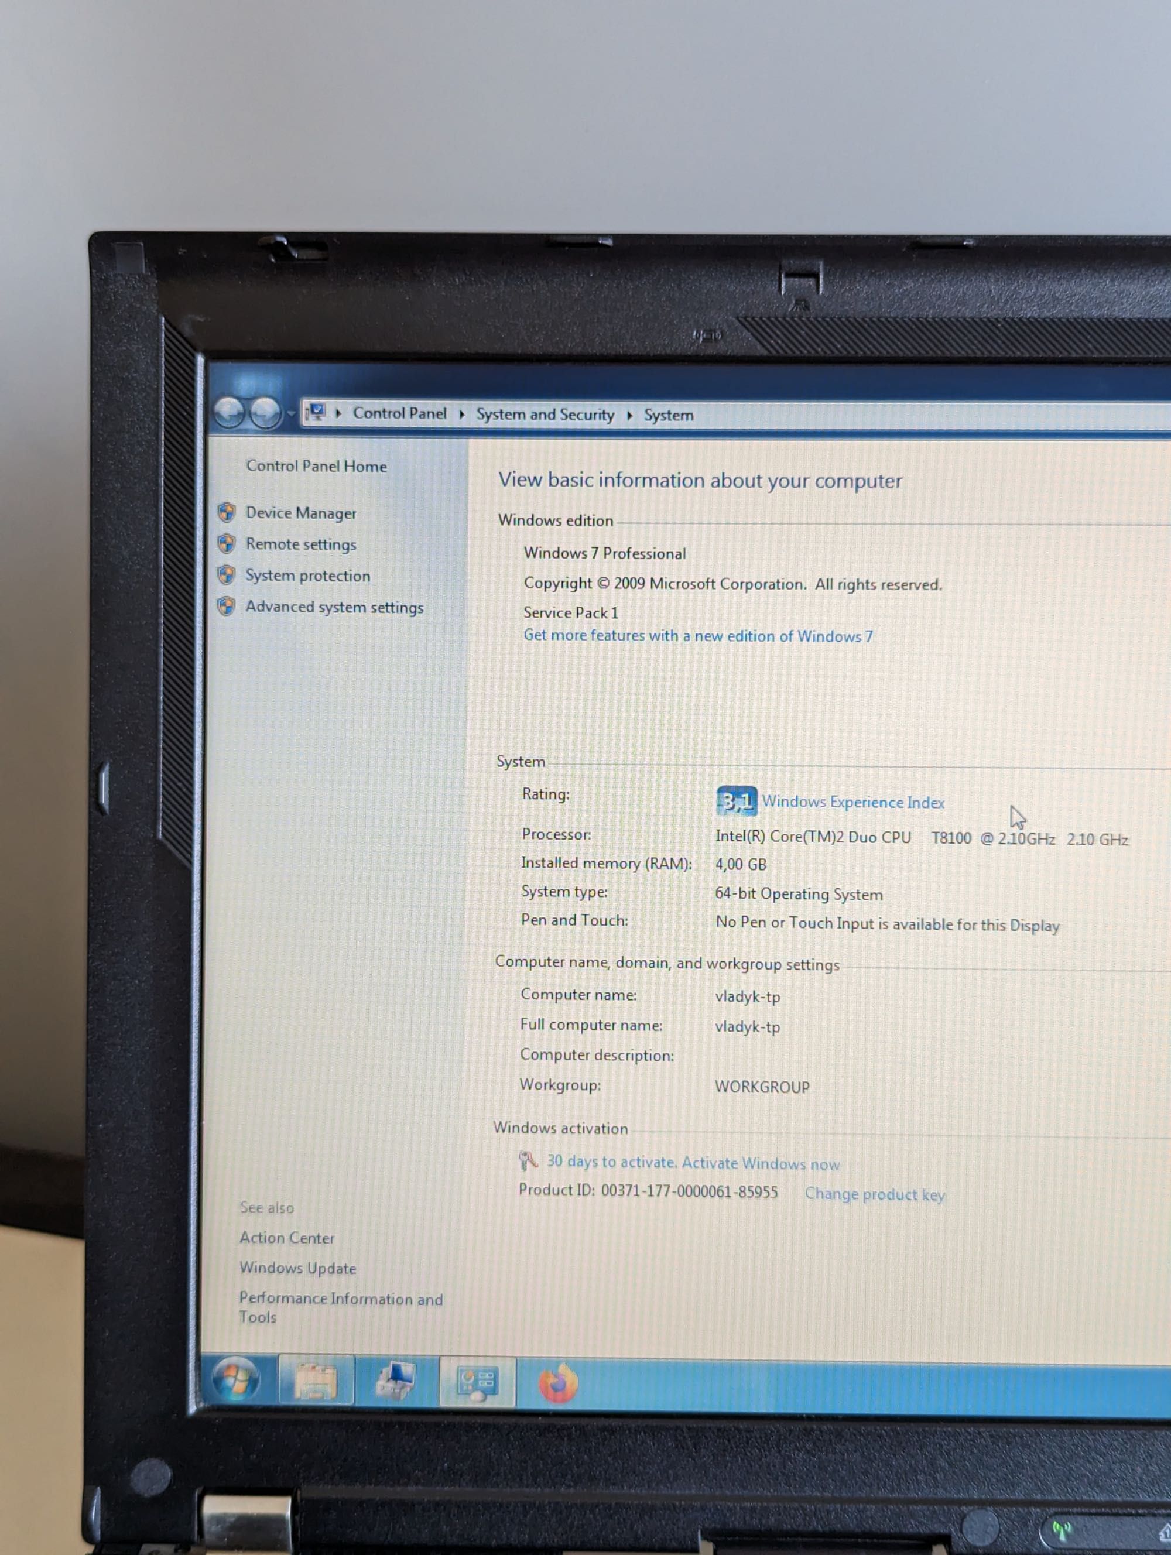The height and width of the screenshot is (1555, 1171).
Task: Click the Windows 7 Professional edition text
Action: 604,553
